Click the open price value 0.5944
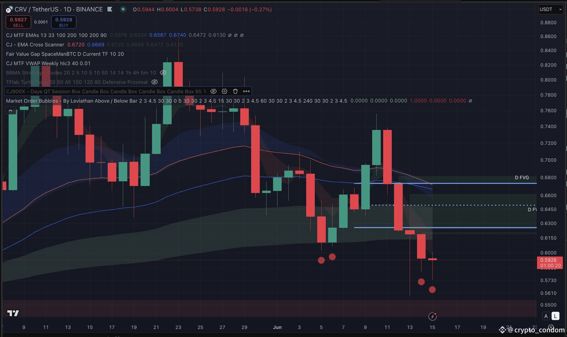This screenshot has height=337, width=567. pyautogui.click(x=146, y=9)
